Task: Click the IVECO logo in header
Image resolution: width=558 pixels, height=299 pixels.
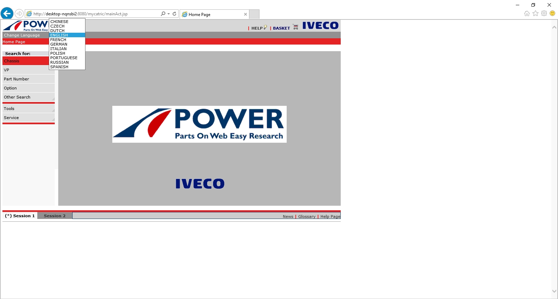Action: [320, 25]
